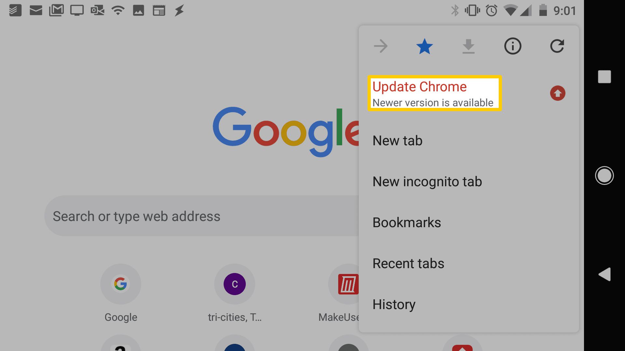Image resolution: width=625 pixels, height=351 pixels.
Task: Click the download arrow icon
Action: (468, 46)
